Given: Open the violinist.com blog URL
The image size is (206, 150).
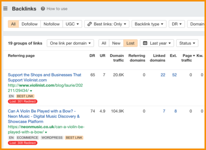Looking at the screenshot, I should point(45,88).
